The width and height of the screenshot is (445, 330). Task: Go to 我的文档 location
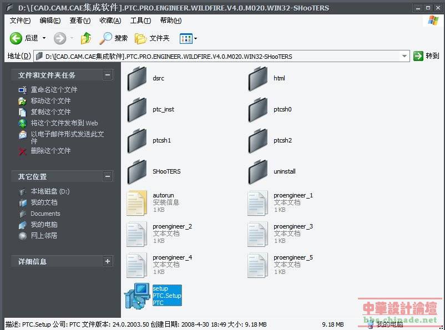pos(44,202)
